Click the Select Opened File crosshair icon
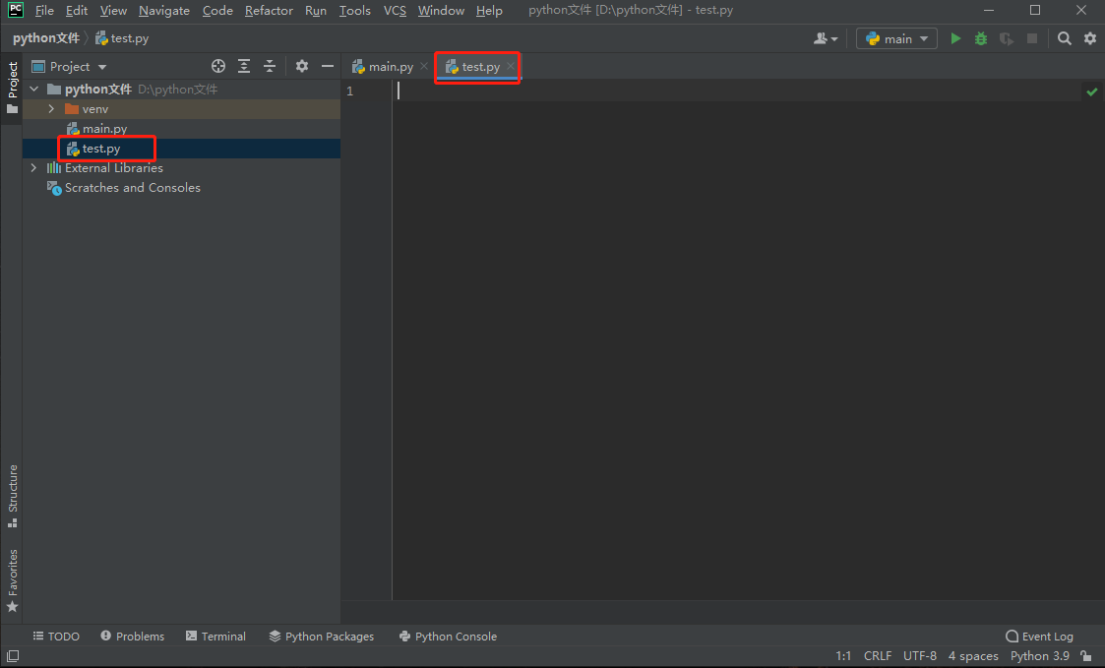 coord(218,66)
